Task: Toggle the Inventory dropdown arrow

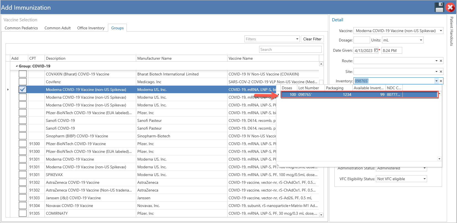Action: coord(437,81)
